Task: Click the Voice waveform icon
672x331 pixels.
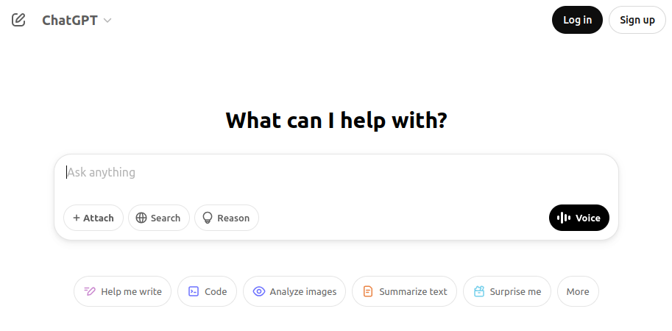Action: point(564,218)
